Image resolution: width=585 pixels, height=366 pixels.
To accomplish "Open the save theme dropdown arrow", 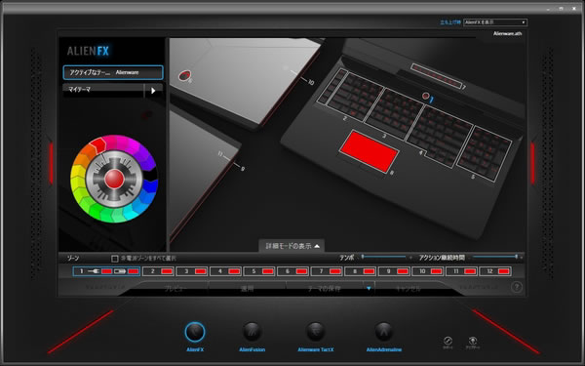I will coord(369,288).
